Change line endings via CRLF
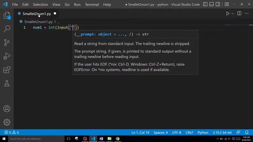This screenshot has height=142, width=253. 189,133
